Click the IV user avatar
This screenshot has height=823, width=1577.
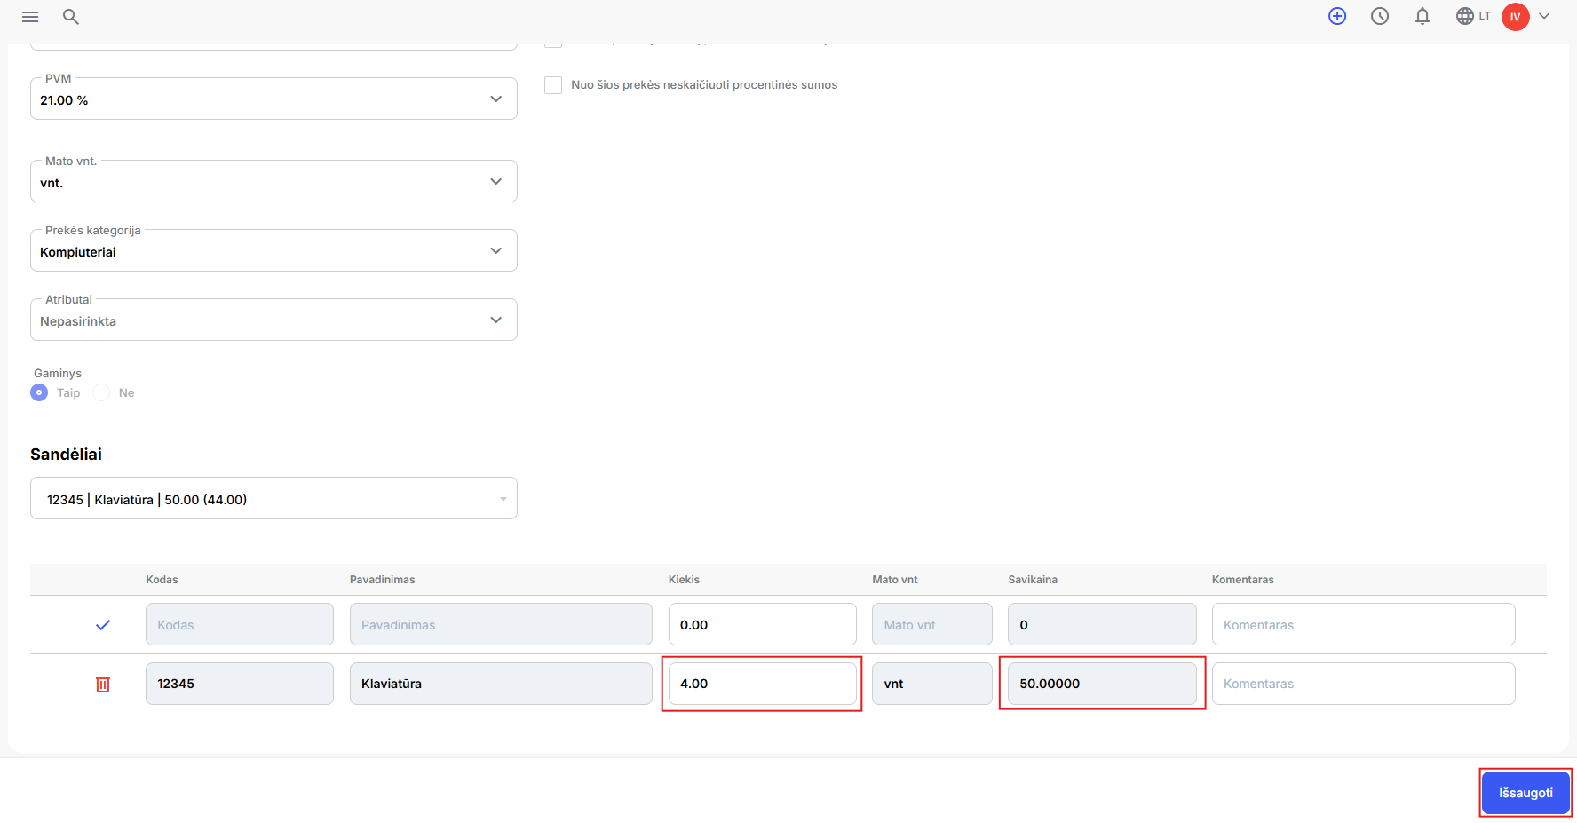[1516, 17]
